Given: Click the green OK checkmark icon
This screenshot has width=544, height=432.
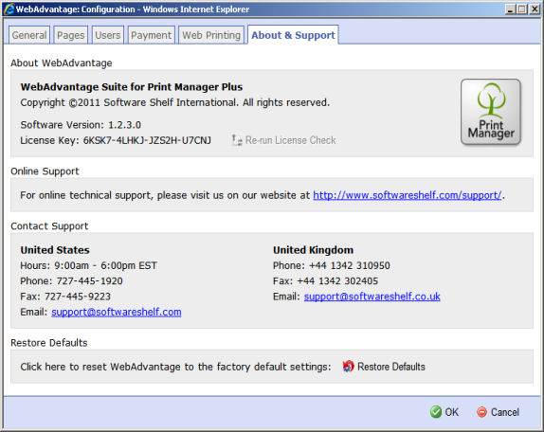Looking at the screenshot, I should point(435,412).
